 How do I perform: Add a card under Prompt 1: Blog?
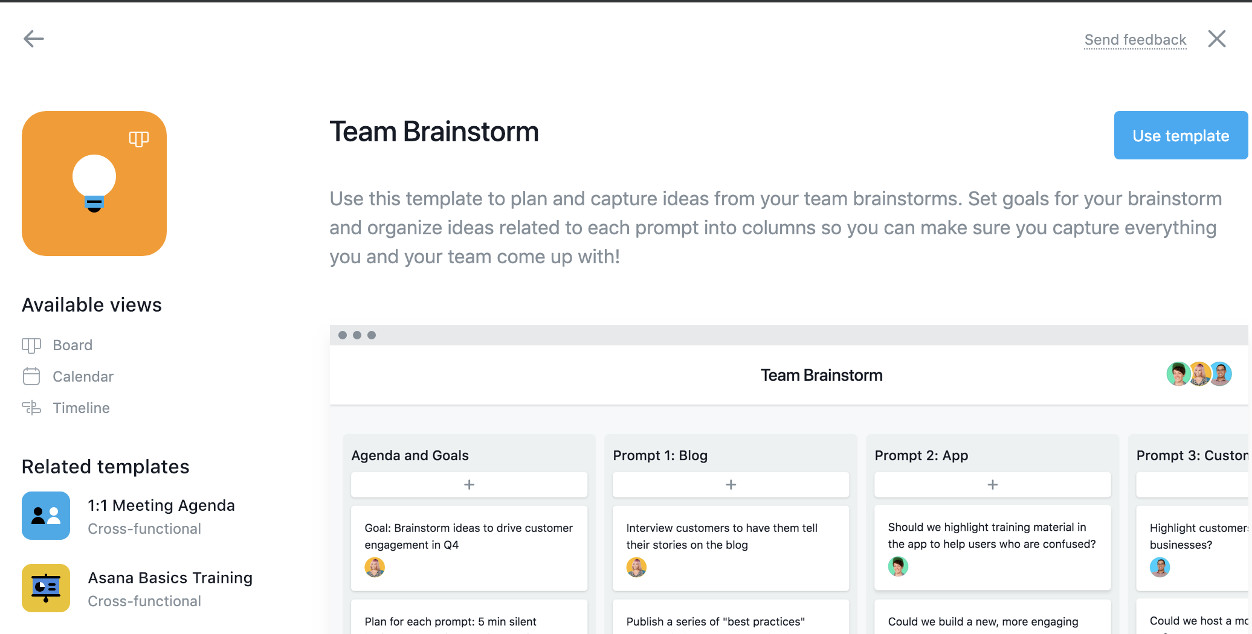click(x=731, y=485)
